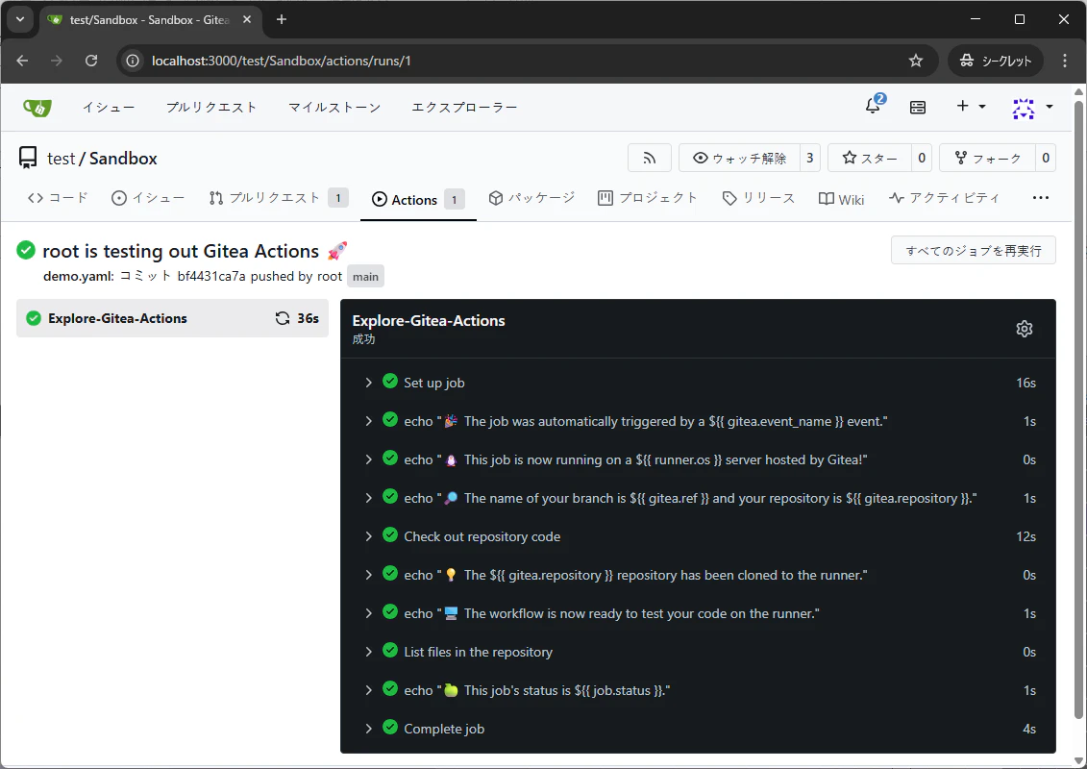
Task: Expand the job.status echo step
Action: point(700,690)
